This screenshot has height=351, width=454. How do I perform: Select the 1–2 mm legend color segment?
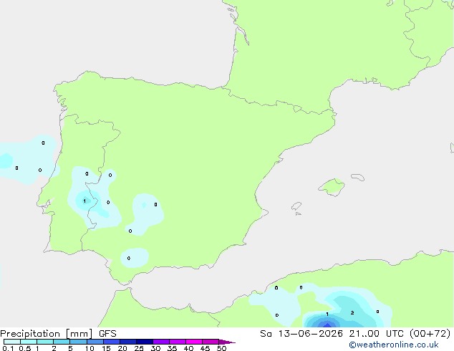pos(45,342)
